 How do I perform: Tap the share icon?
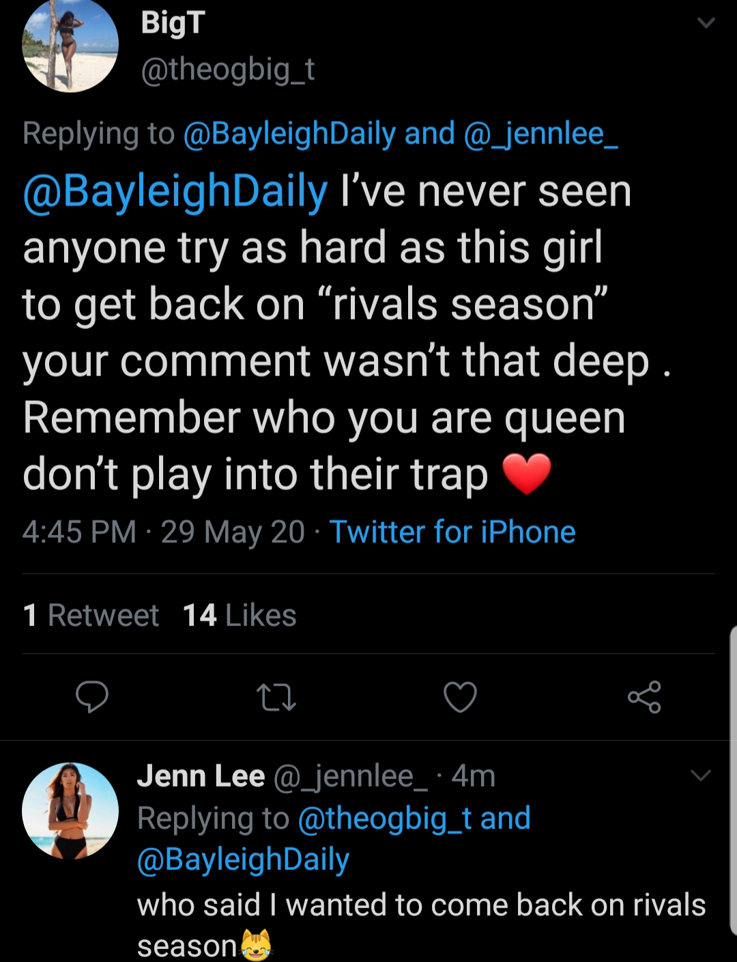pos(644,697)
